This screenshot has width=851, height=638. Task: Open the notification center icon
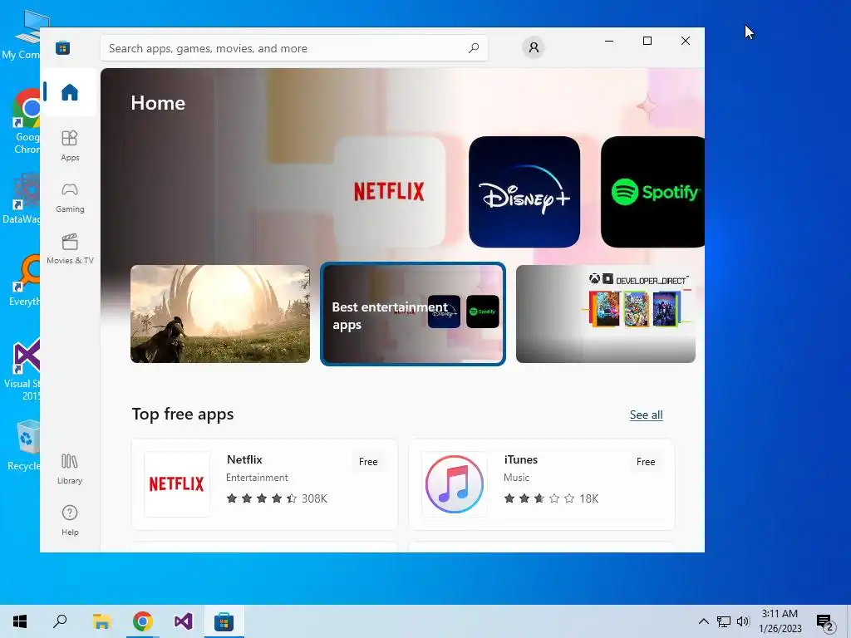coord(825,621)
